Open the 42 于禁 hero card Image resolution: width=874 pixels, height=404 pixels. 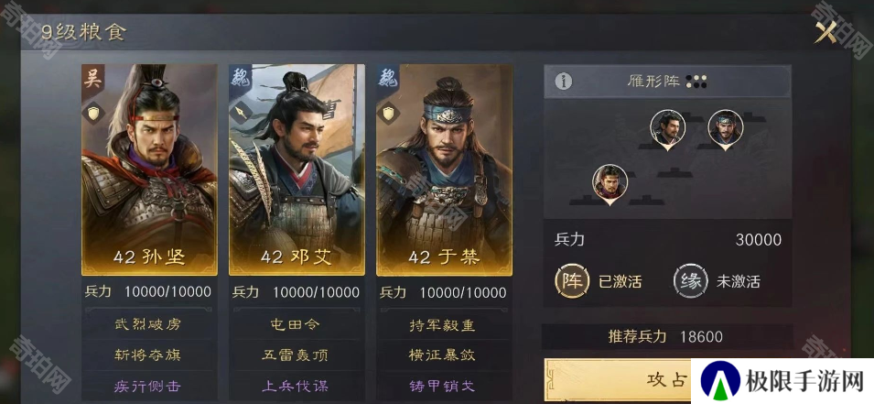pyautogui.click(x=444, y=169)
